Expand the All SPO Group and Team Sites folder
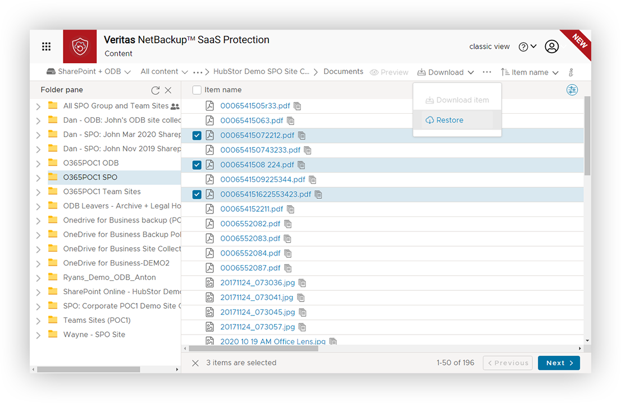Screen dimensions: 621x403 [38, 106]
